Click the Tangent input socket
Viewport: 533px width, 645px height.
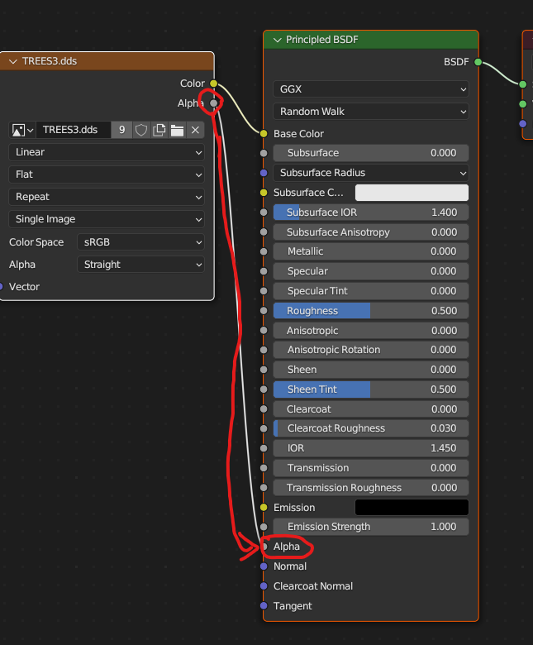[264, 606]
